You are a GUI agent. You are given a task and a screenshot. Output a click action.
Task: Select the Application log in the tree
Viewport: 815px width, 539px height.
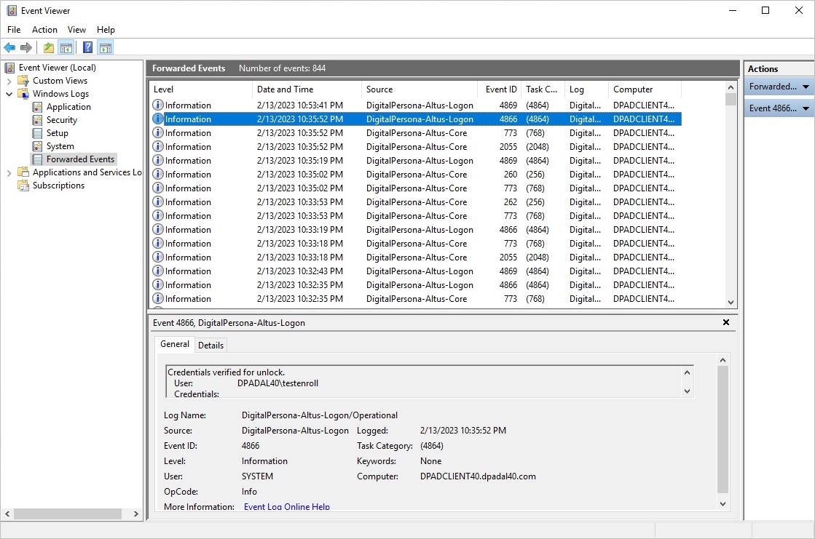click(x=68, y=107)
